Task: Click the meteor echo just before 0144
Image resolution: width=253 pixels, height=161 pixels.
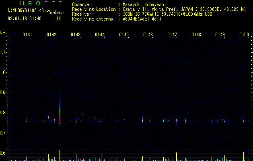Action: (x=101, y=121)
